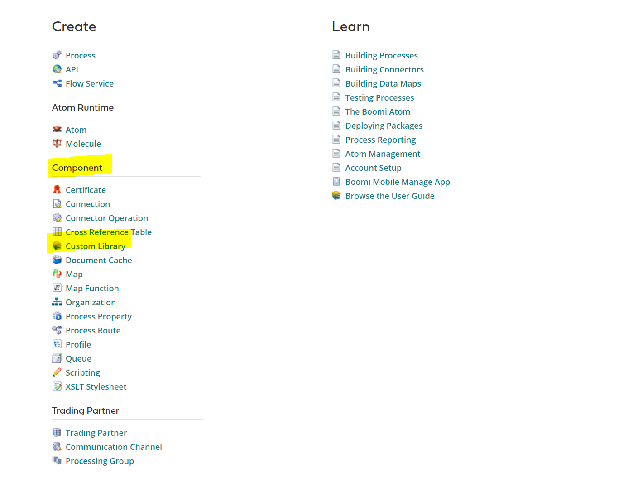The width and height of the screenshot is (628, 478).
Task: Select the Atom icon under Atom Runtime
Action: click(57, 129)
